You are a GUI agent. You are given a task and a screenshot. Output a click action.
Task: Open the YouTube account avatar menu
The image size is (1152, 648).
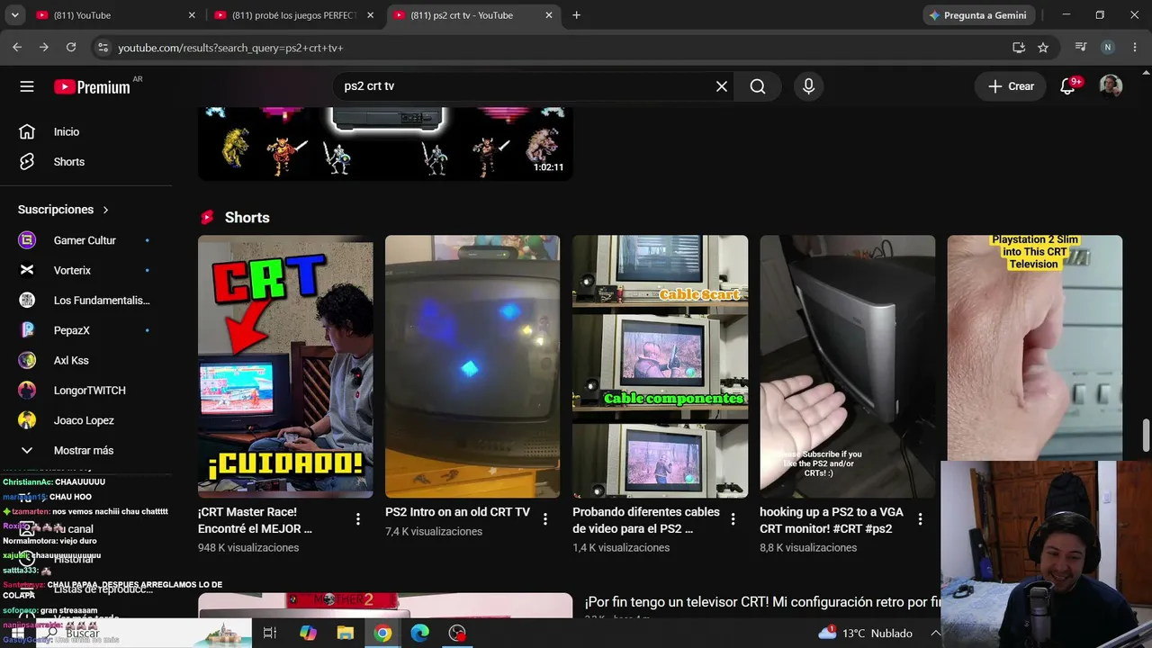tap(1111, 86)
